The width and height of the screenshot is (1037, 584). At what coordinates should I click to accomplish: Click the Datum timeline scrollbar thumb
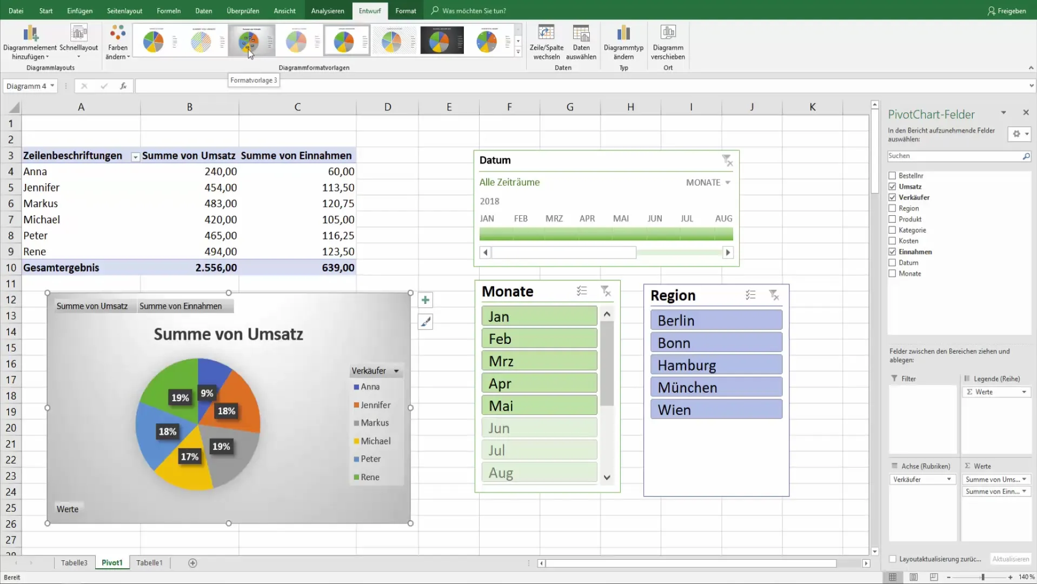(x=564, y=253)
